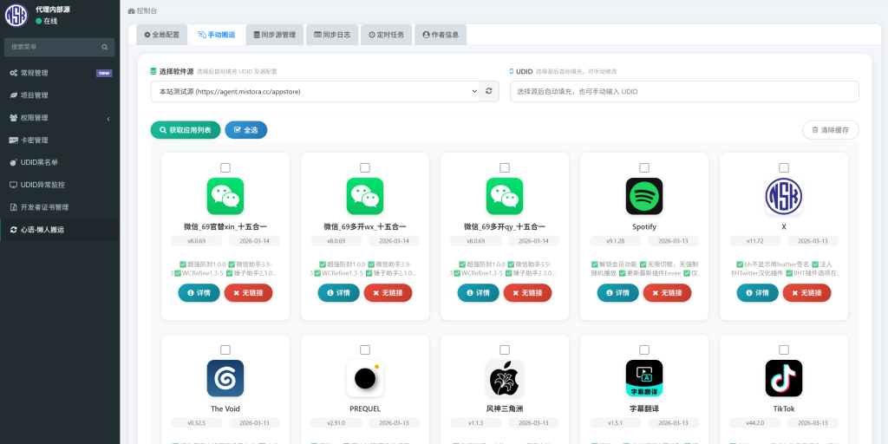Switch to 同步源管理 tab
The image size is (888, 444).
tap(275, 35)
